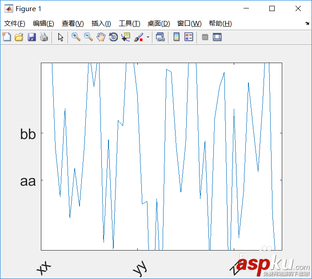Click the 'bb' y-axis tick label
This screenshot has width=312, height=279.
(x=28, y=134)
